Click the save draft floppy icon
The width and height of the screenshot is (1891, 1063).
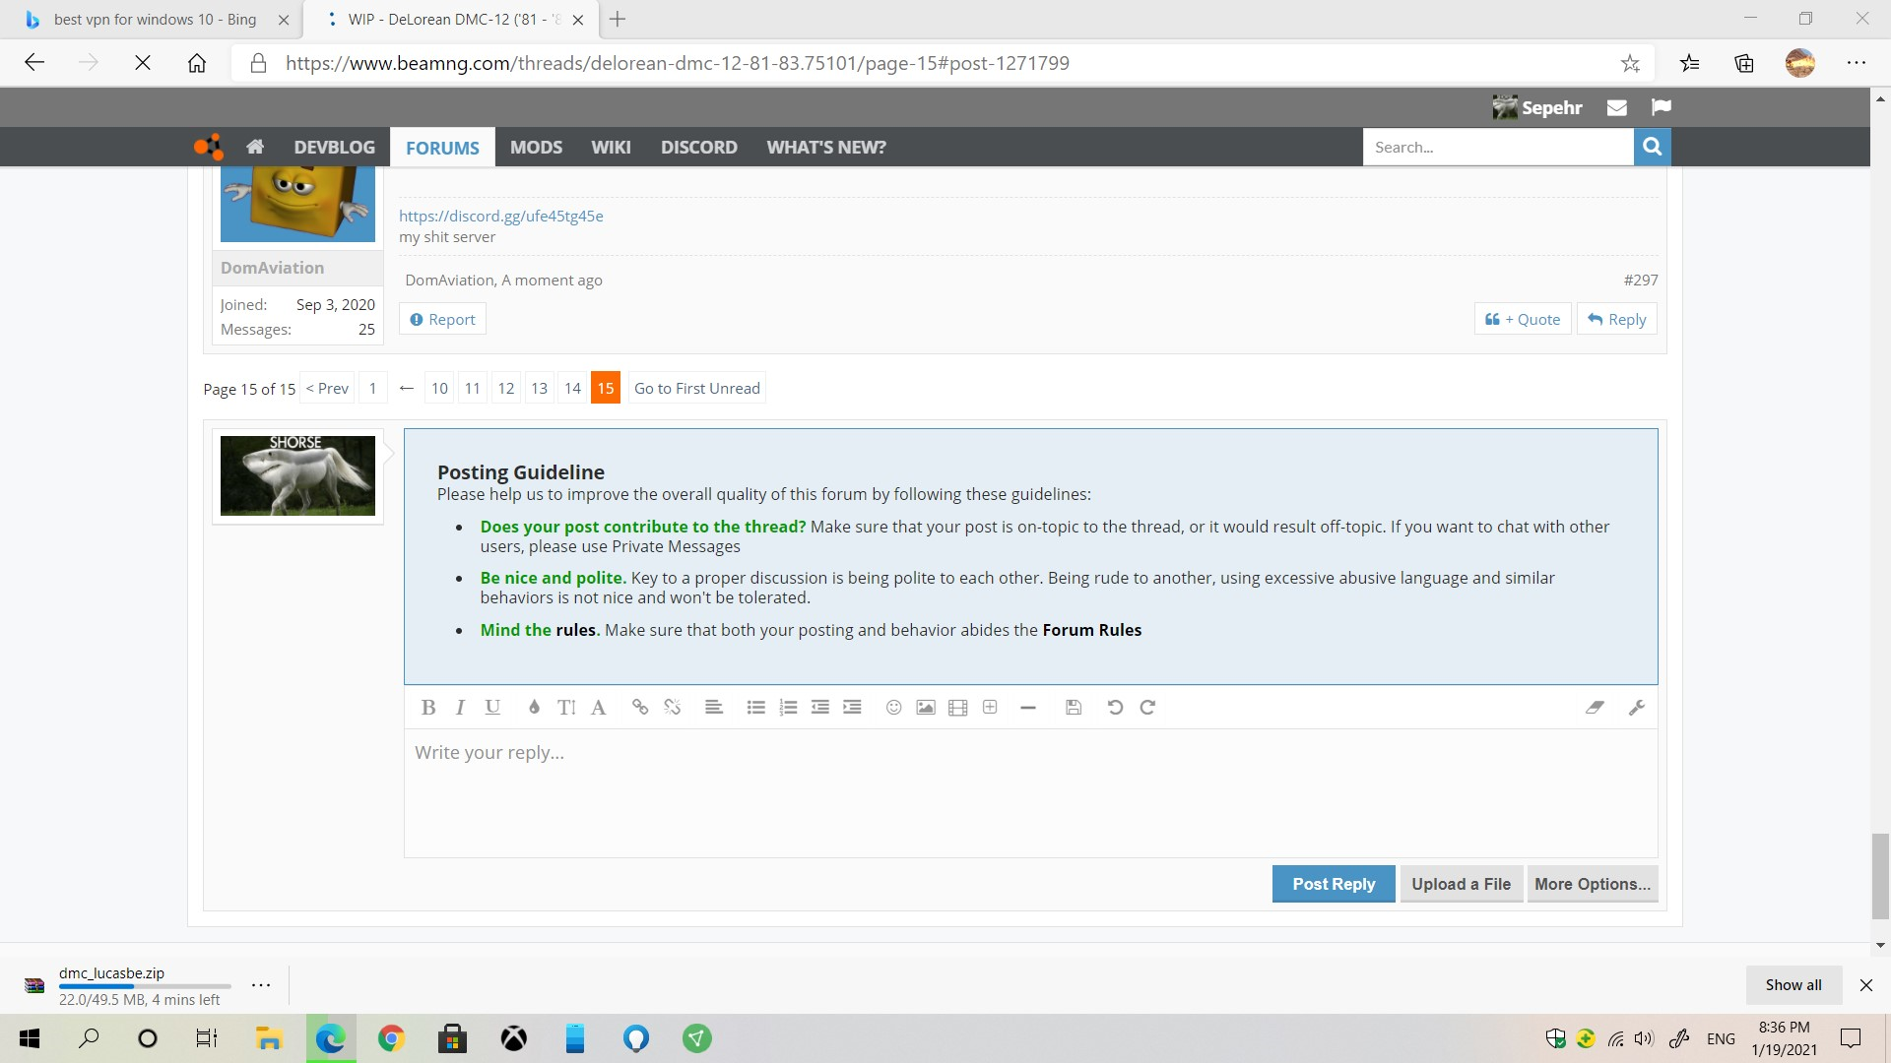coord(1074,707)
